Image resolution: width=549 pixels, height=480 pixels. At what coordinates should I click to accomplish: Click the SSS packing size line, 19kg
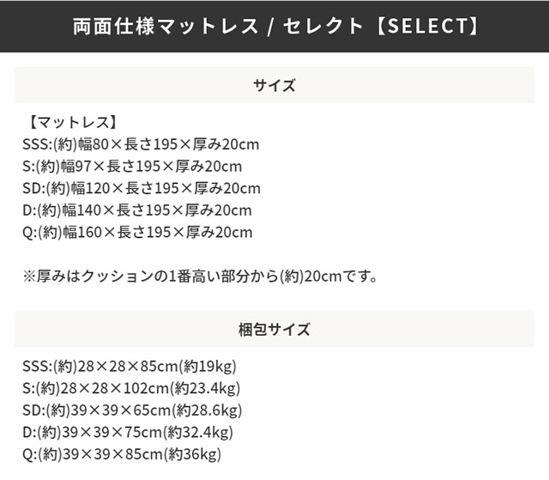[x=130, y=367]
